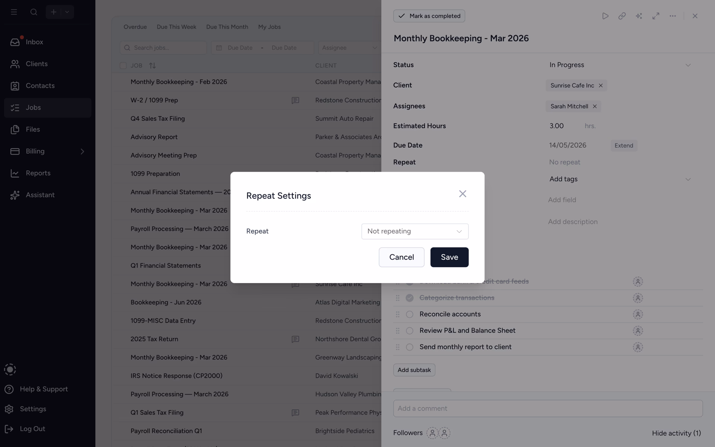This screenshot has height=447, width=715.
Task: Assign user to Reconcile accounts subtask
Action: 638,314
